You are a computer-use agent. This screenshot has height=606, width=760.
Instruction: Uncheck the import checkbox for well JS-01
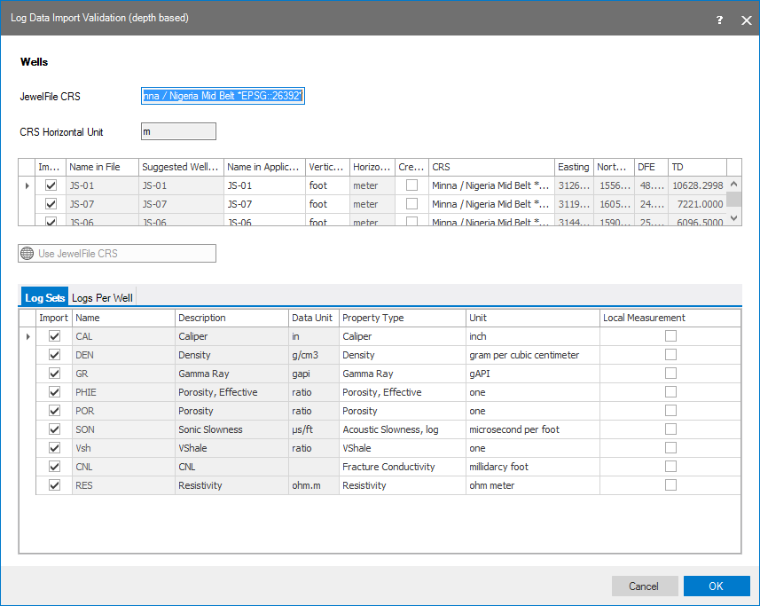pos(51,185)
